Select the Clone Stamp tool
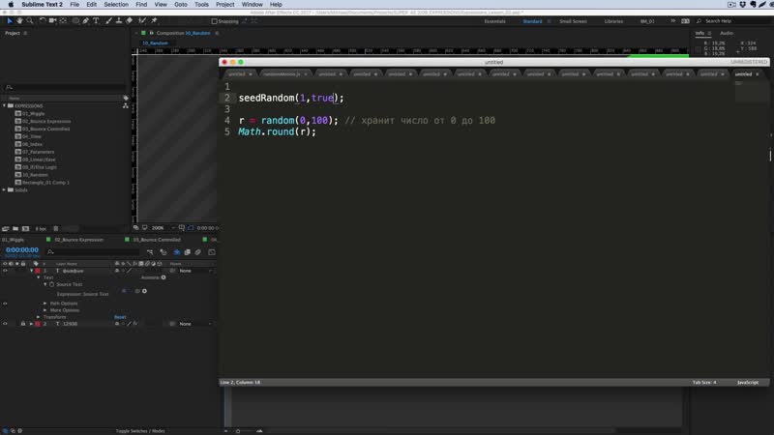774x435 pixels. coord(119,20)
